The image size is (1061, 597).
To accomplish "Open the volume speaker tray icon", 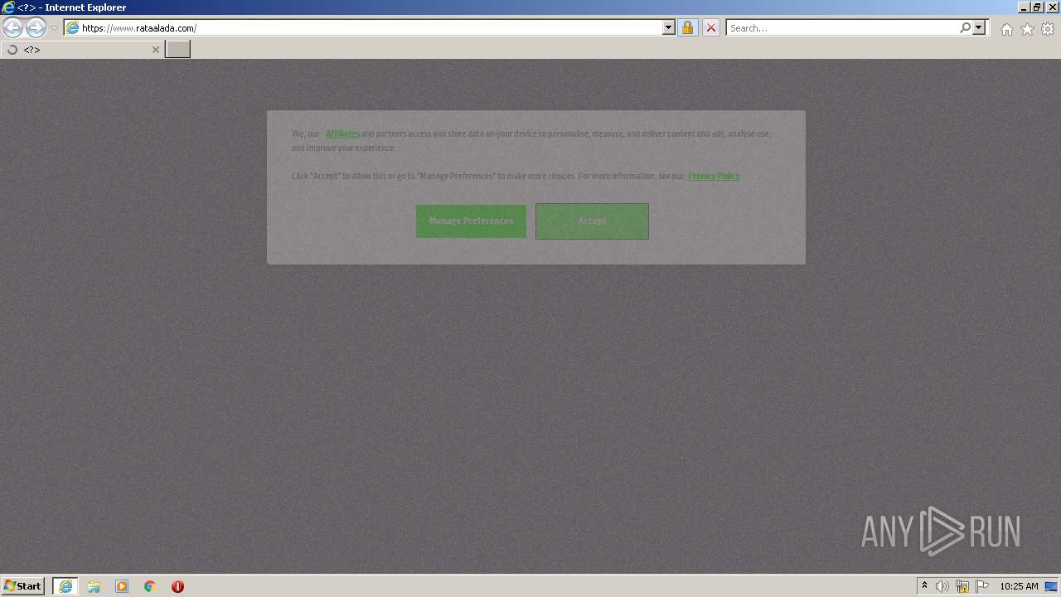I will pyautogui.click(x=942, y=586).
